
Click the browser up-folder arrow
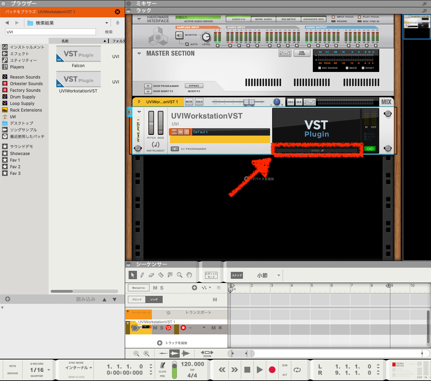[x=117, y=23]
